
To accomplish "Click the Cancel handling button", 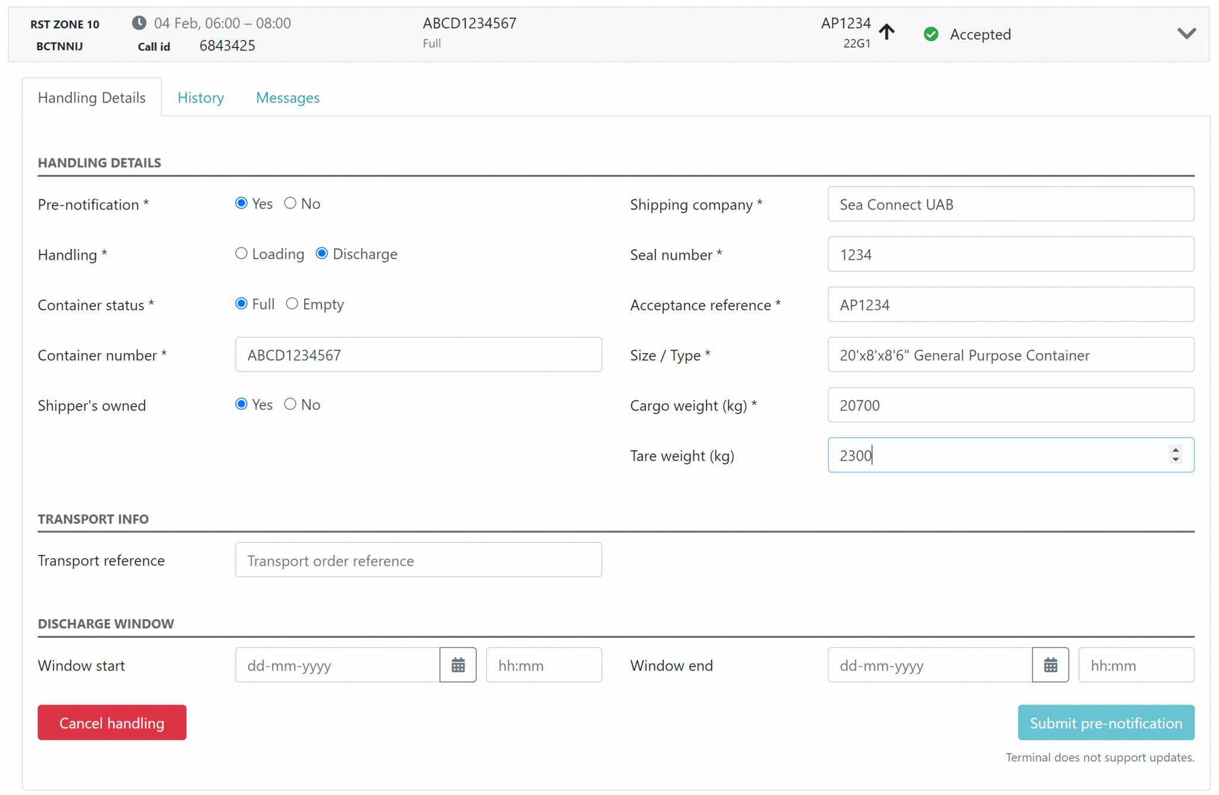I will pos(112,722).
